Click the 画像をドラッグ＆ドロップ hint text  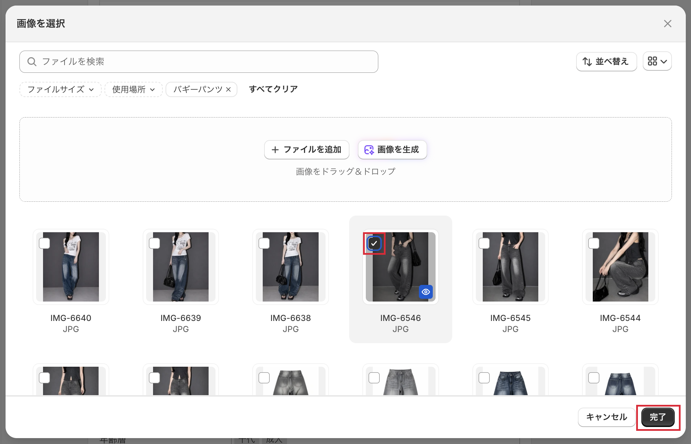[346, 171]
